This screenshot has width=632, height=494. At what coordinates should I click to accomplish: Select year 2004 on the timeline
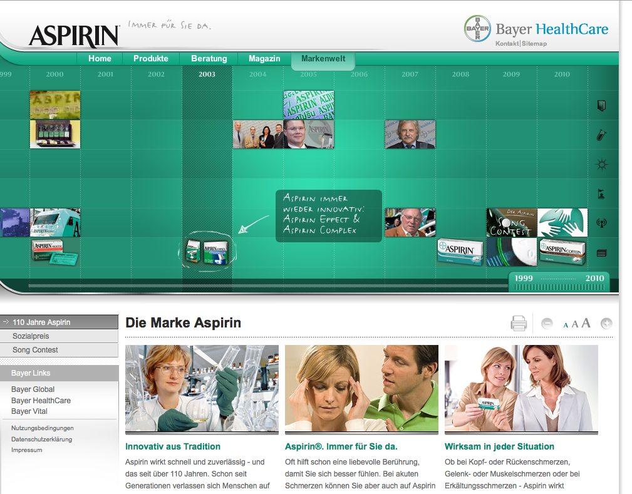click(257, 74)
